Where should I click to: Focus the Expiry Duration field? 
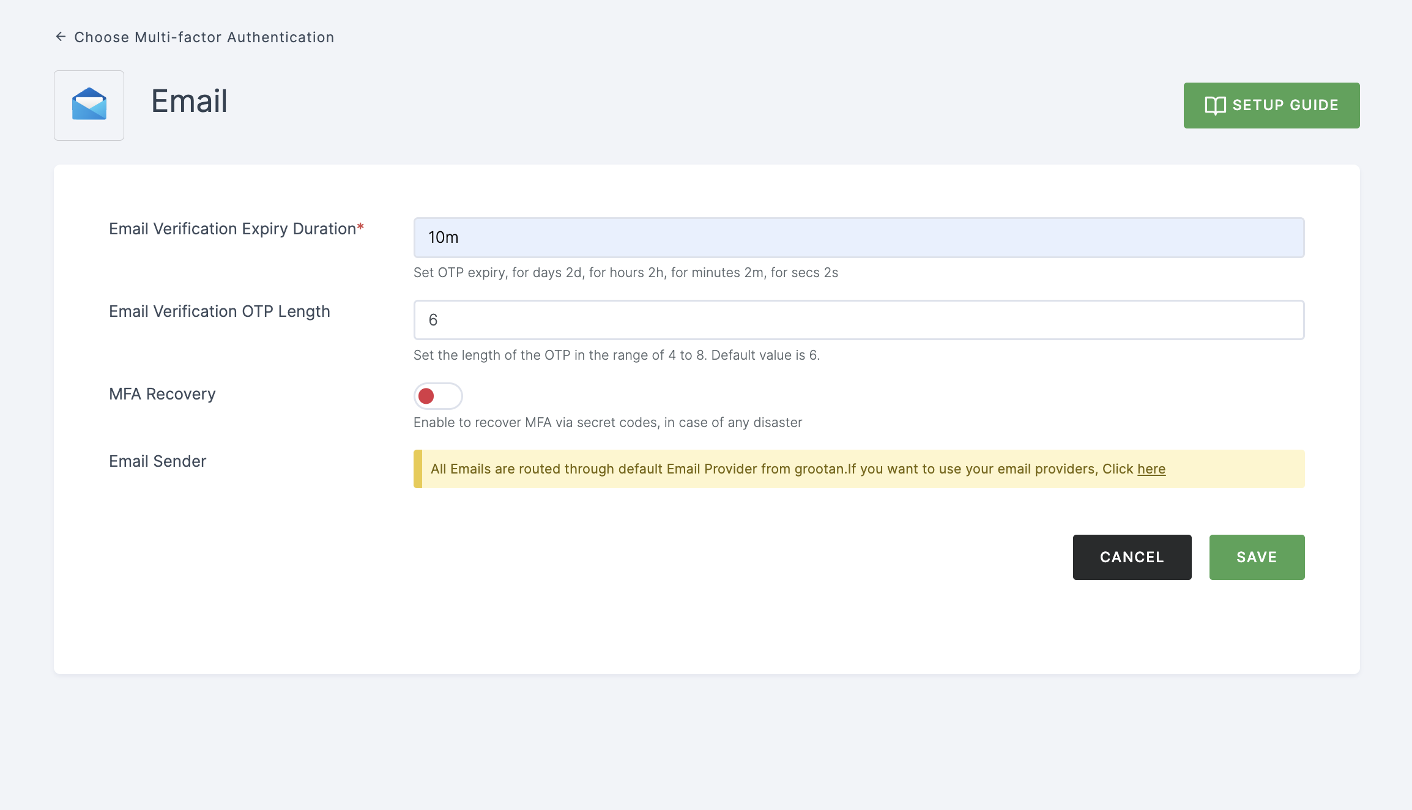[x=859, y=237]
